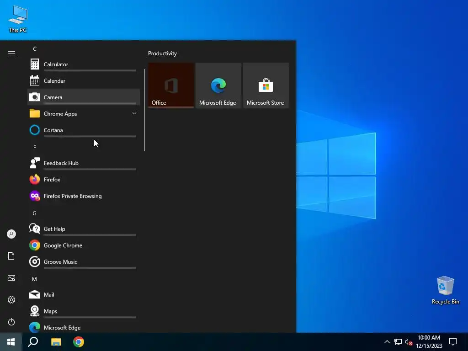Open the user account options
The image size is (468, 351).
tap(11, 234)
